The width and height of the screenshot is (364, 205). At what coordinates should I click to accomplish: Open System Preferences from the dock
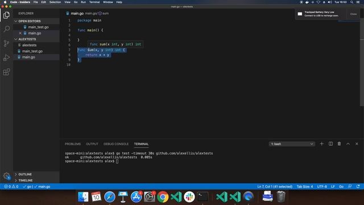pyautogui.click(x=150, y=197)
